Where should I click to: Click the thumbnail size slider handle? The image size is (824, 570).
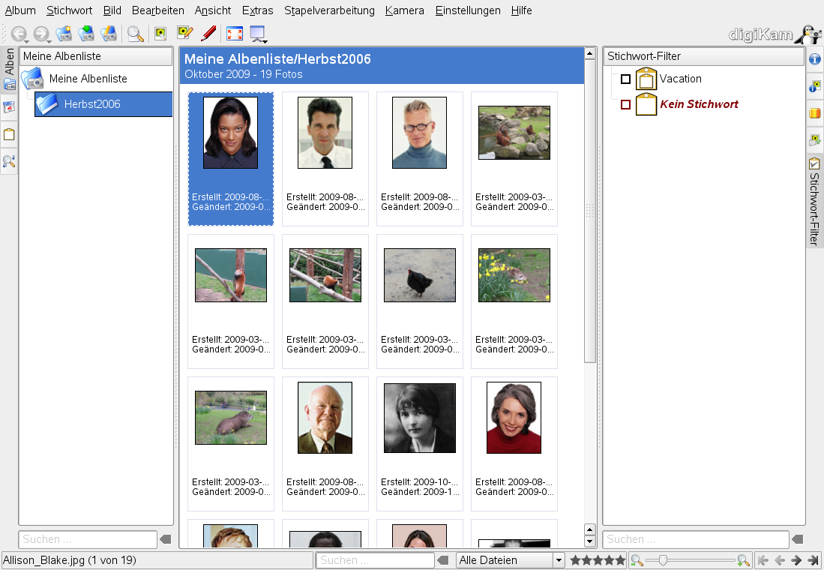(663, 560)
